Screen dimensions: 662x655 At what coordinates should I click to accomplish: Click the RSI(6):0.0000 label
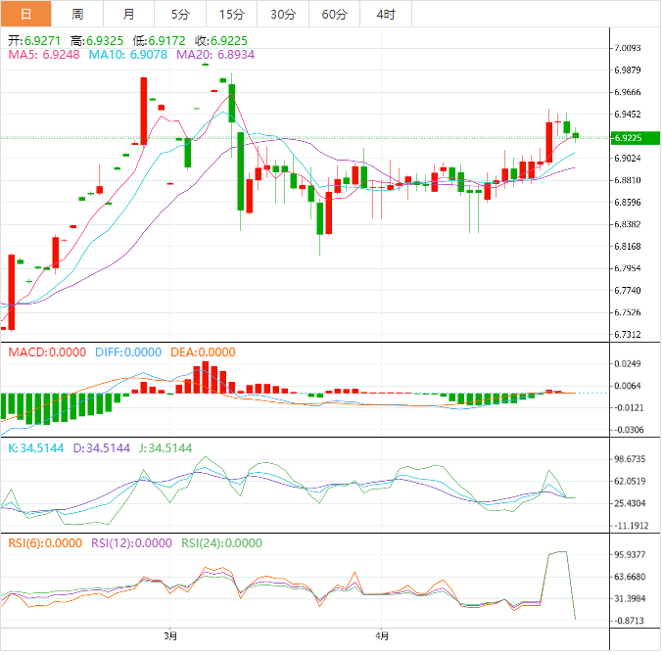(x=45, y=542)
